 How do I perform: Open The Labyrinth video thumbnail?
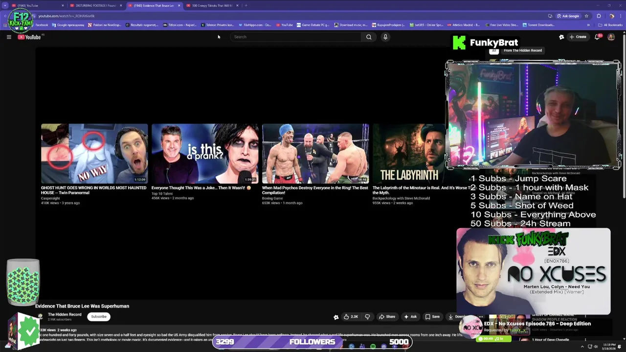409,154
